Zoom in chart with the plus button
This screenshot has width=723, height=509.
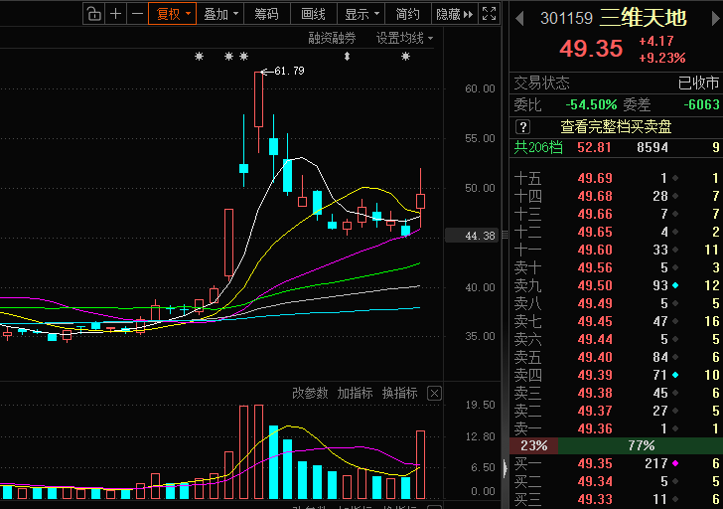[x=116, y=14]
